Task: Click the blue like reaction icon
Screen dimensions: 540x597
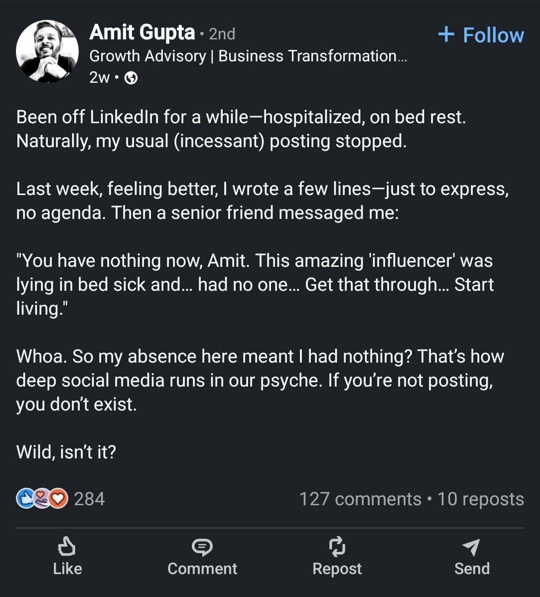Action: pyautogui.click(x=26, y=498)
